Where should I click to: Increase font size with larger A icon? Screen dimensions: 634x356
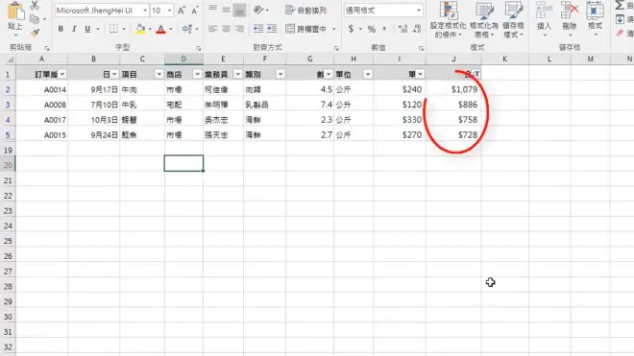tap(182, 11)
